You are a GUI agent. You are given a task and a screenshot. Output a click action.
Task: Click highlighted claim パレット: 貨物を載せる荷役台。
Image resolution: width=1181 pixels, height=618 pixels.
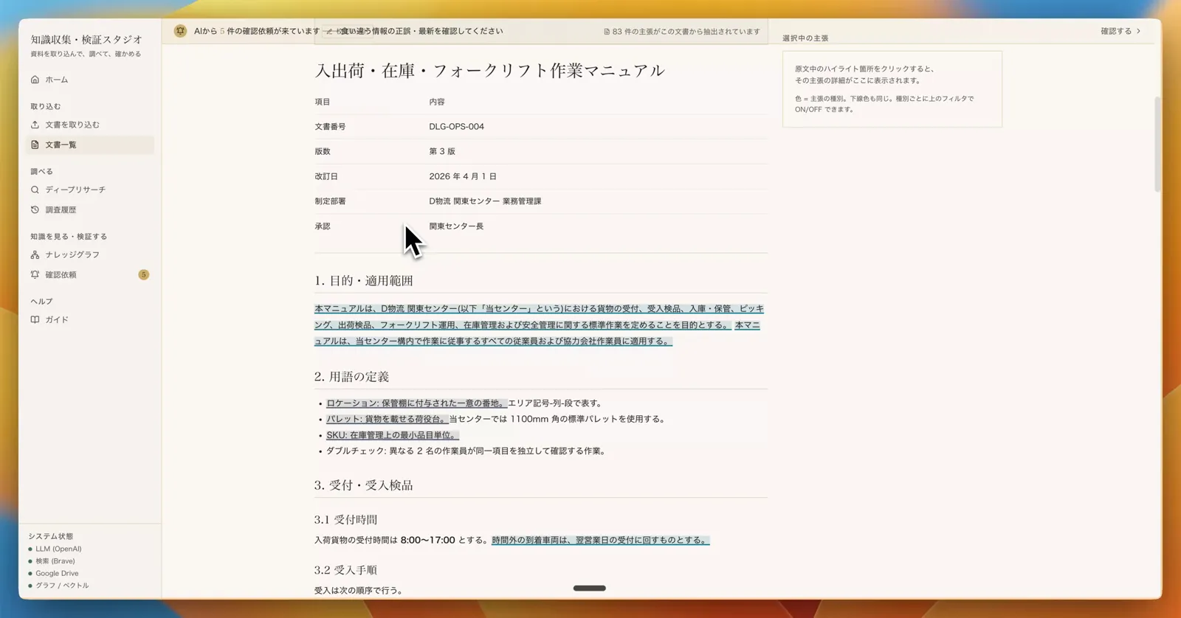[x=387, y=419]
